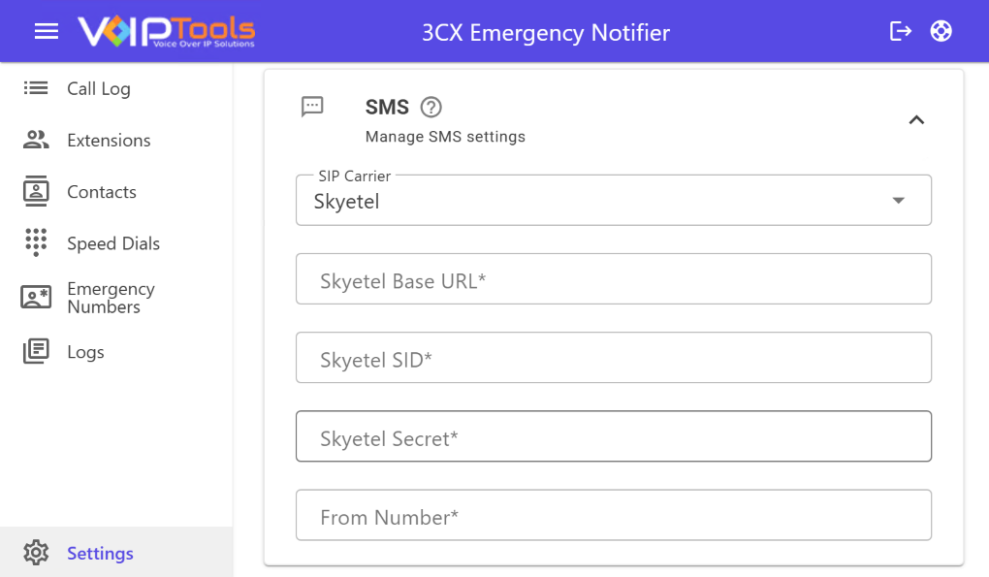Select the Skyetel Secret field
Screen dimensions: 989x577
[x=613, y=437]
